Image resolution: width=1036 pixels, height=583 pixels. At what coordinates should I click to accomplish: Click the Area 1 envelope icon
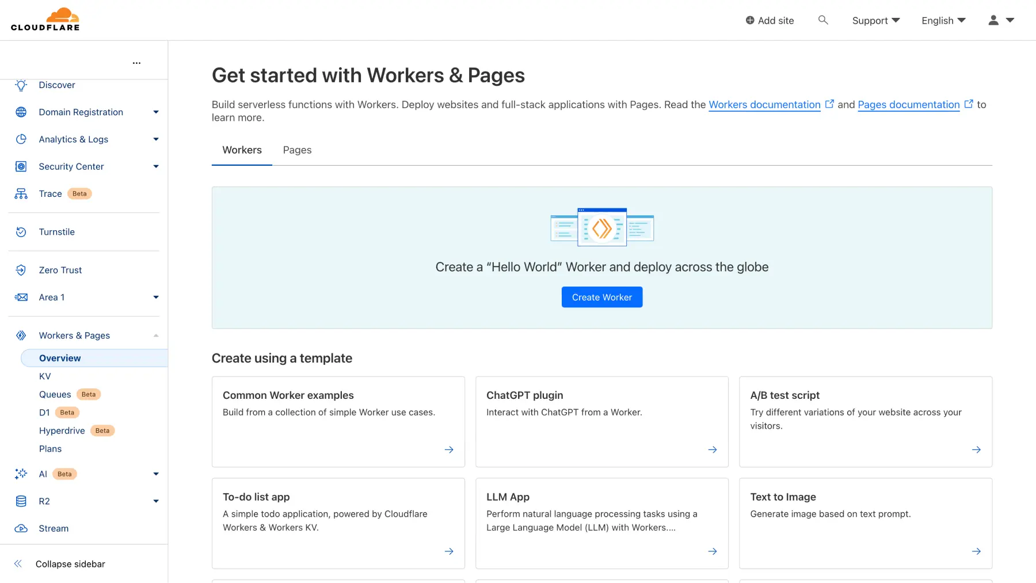point(21,297)
